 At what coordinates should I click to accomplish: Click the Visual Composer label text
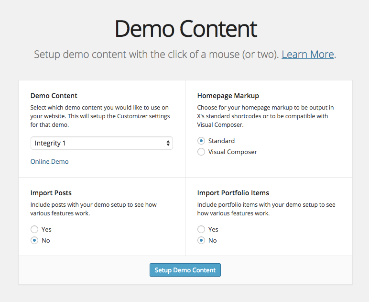pyautogui.click(x=232, y=152)
